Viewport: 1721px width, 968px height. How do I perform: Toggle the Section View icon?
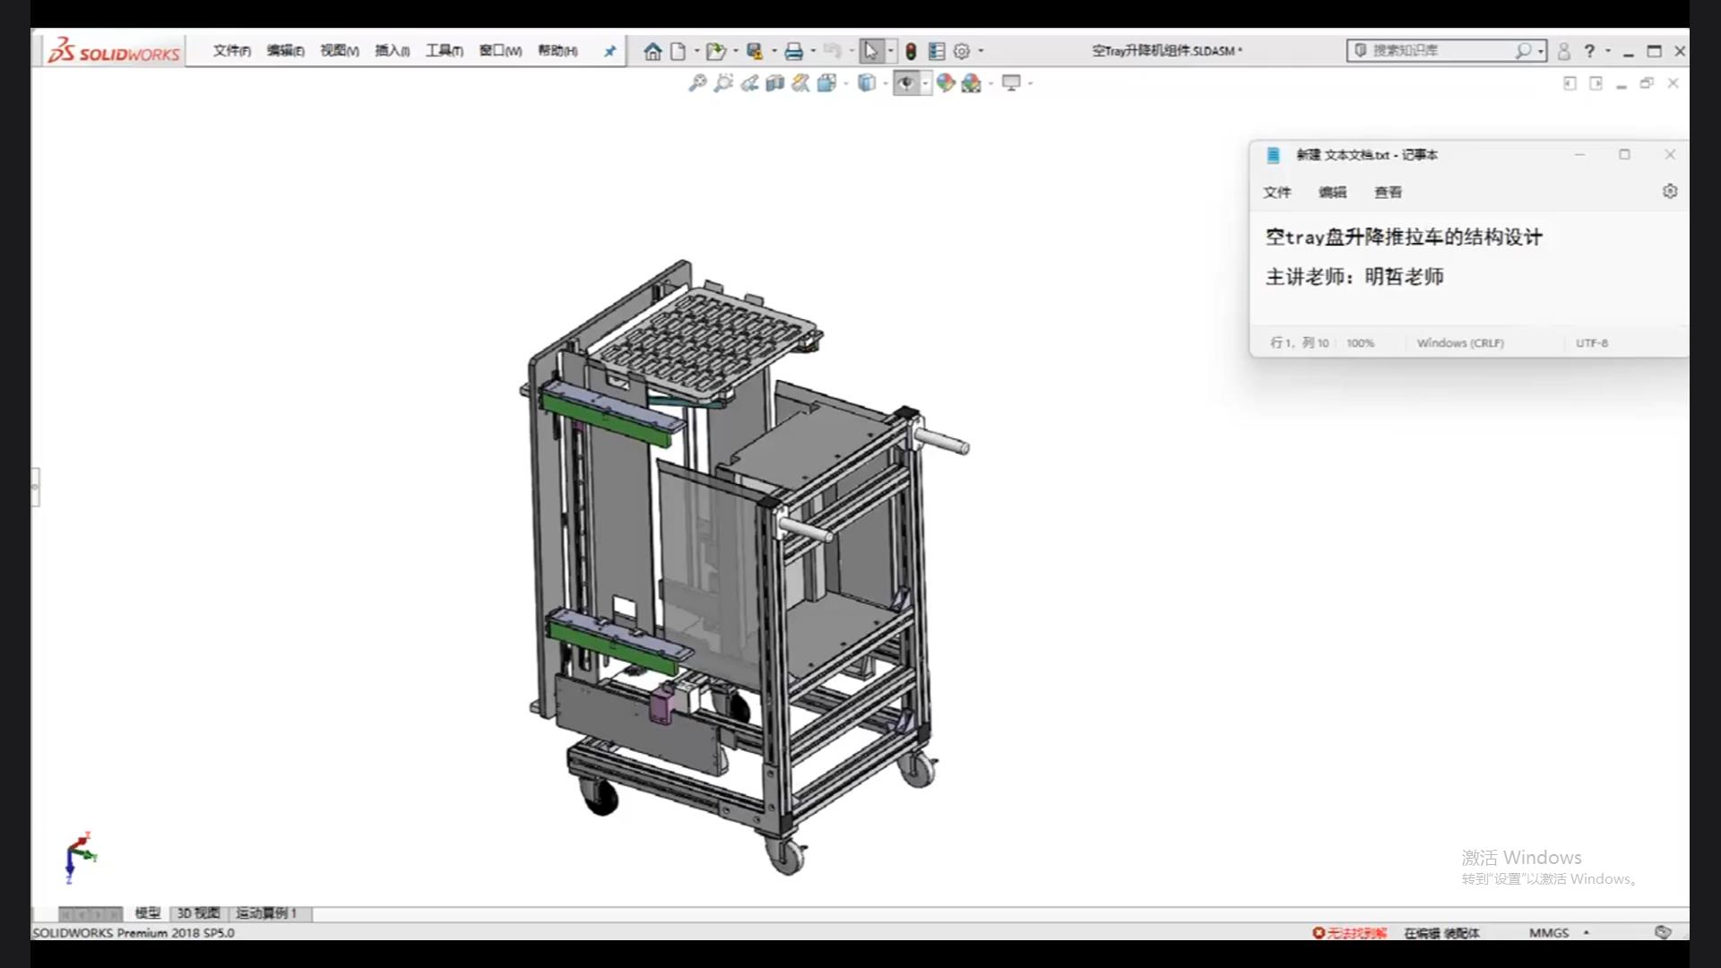point(775,83)
